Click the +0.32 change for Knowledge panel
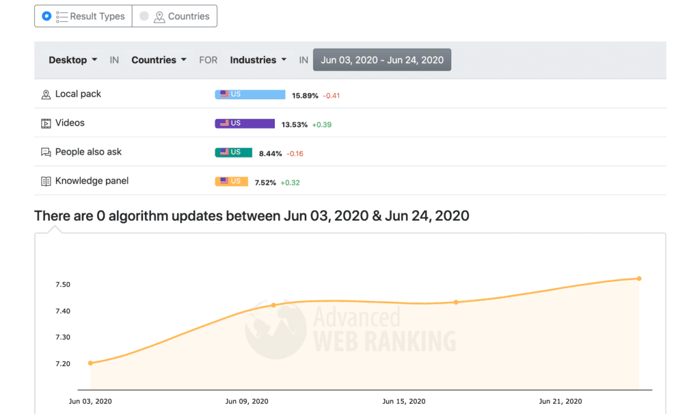The image size is (700, 414). point(290,183)
